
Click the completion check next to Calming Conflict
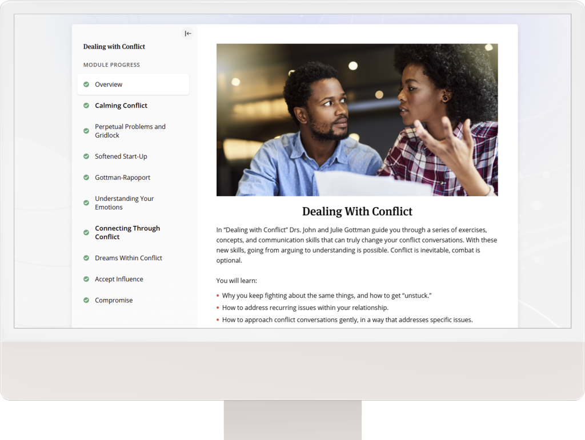[86, 106]
